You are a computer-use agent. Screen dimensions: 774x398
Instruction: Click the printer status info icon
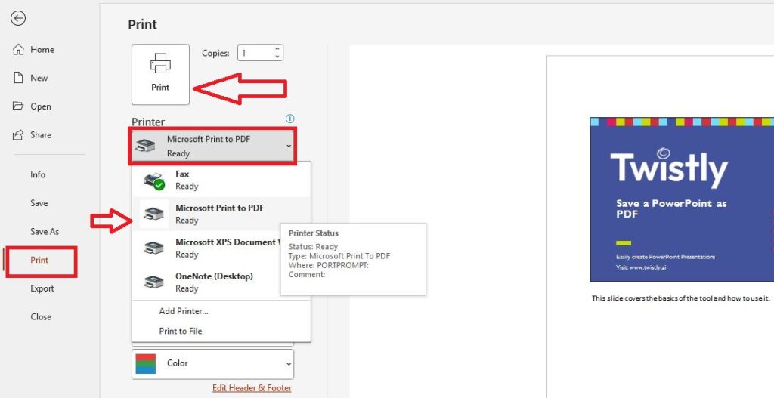tap(289, 119)
